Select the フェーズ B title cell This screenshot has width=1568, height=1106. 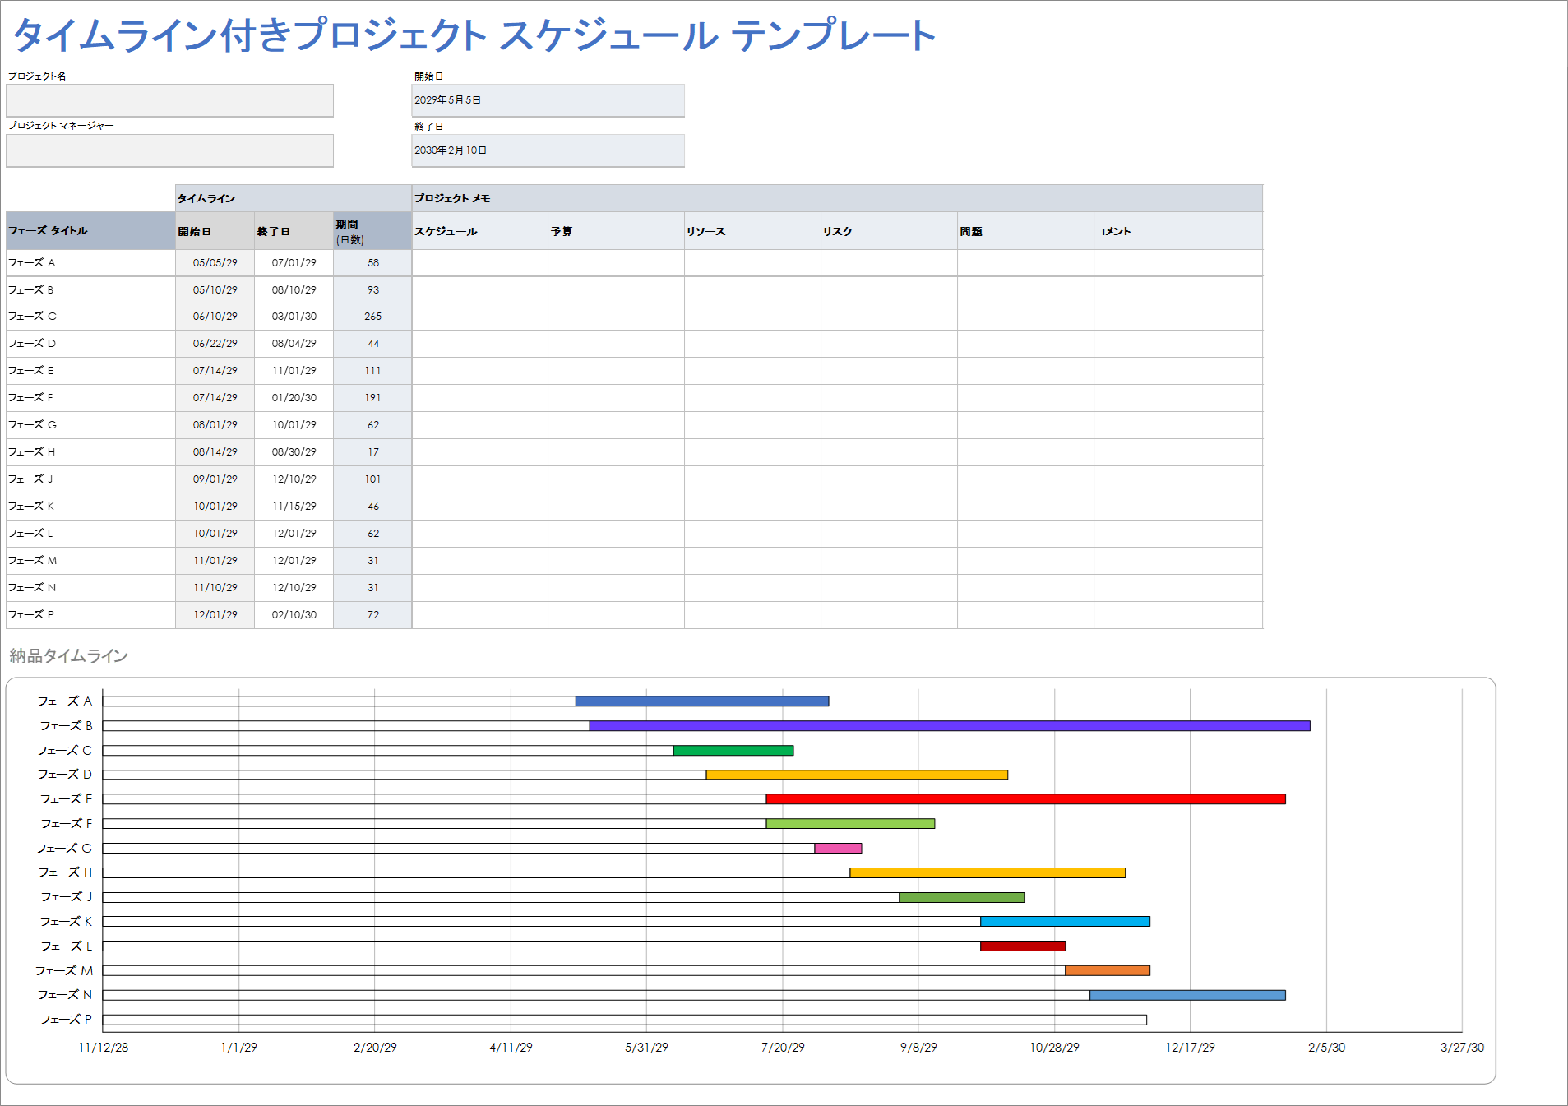click(x=90, y=290)
